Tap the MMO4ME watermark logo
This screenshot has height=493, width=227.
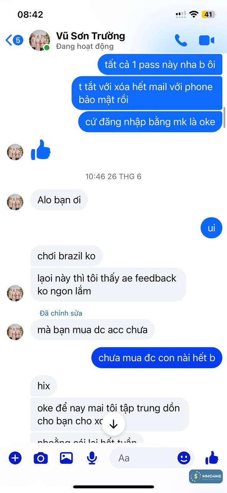pyautogui.click(x=206, y=476)
